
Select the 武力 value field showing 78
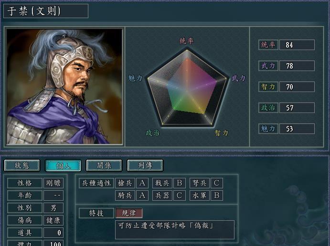(x=297, y=66)
